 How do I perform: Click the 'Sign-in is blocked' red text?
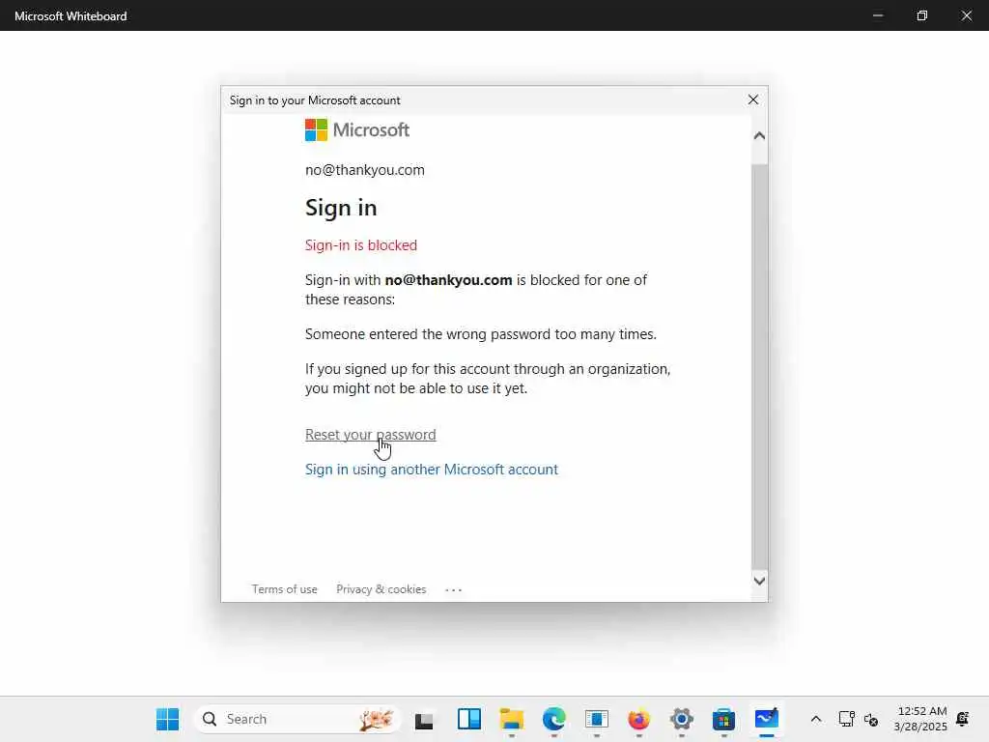pos(361,244)
